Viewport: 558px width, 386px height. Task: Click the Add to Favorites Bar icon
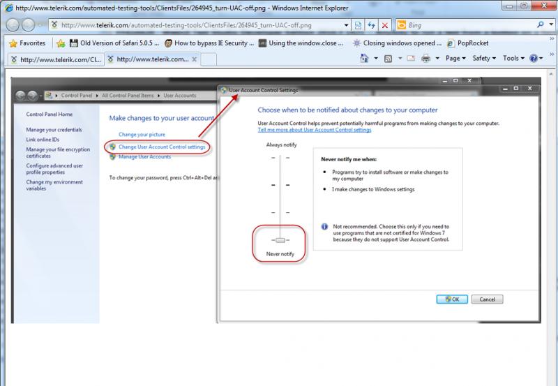[x=61, y=43]
